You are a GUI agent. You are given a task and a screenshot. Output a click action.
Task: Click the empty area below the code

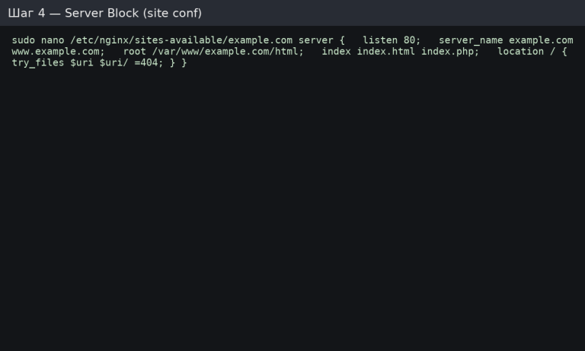292,213
